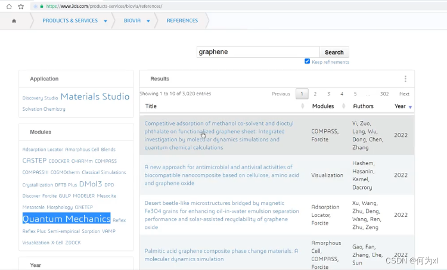
Task: Filter by VAMP module
Action: (109, 231)
